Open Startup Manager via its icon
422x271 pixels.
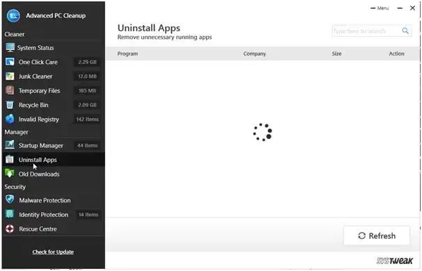point(10,145)
